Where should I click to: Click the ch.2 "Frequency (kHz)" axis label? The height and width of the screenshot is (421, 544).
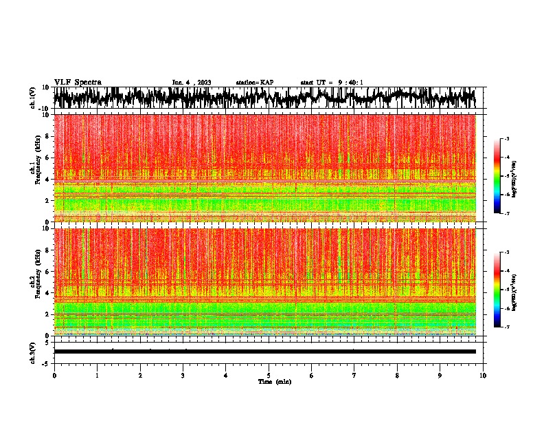[x=38, y=274]
